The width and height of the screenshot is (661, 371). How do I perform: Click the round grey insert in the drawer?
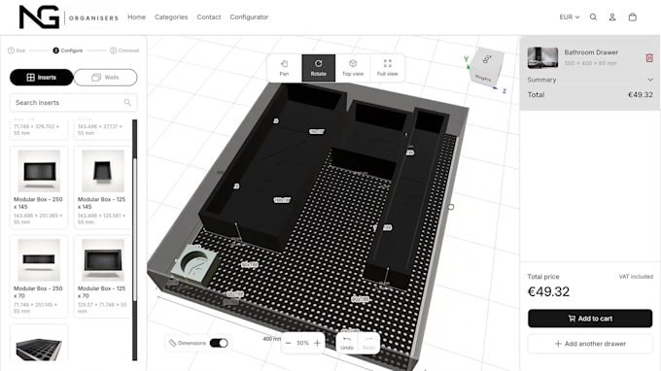[x=196, y=263]
